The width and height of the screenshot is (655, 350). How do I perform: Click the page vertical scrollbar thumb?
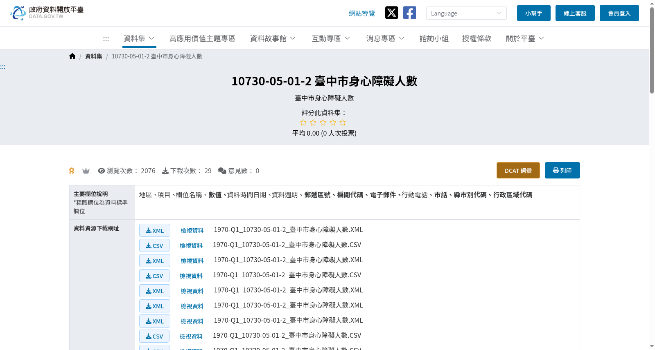pyautogui.click(x=652, y=51)
